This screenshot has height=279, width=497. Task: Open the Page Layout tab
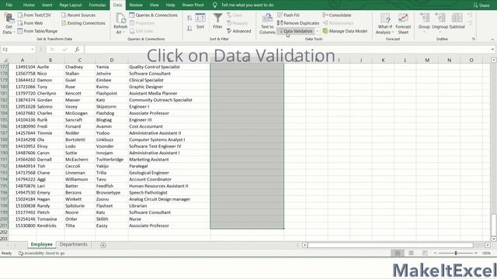pos(71,5)
